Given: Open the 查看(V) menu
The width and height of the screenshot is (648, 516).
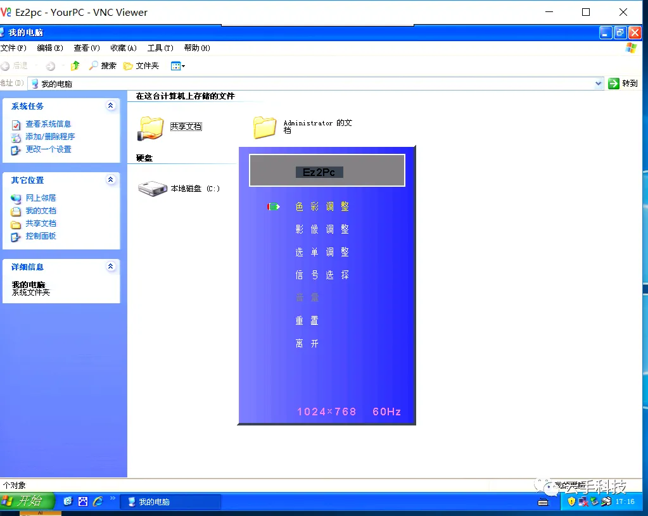Looking at the screenshot, I should click(87, 48).
